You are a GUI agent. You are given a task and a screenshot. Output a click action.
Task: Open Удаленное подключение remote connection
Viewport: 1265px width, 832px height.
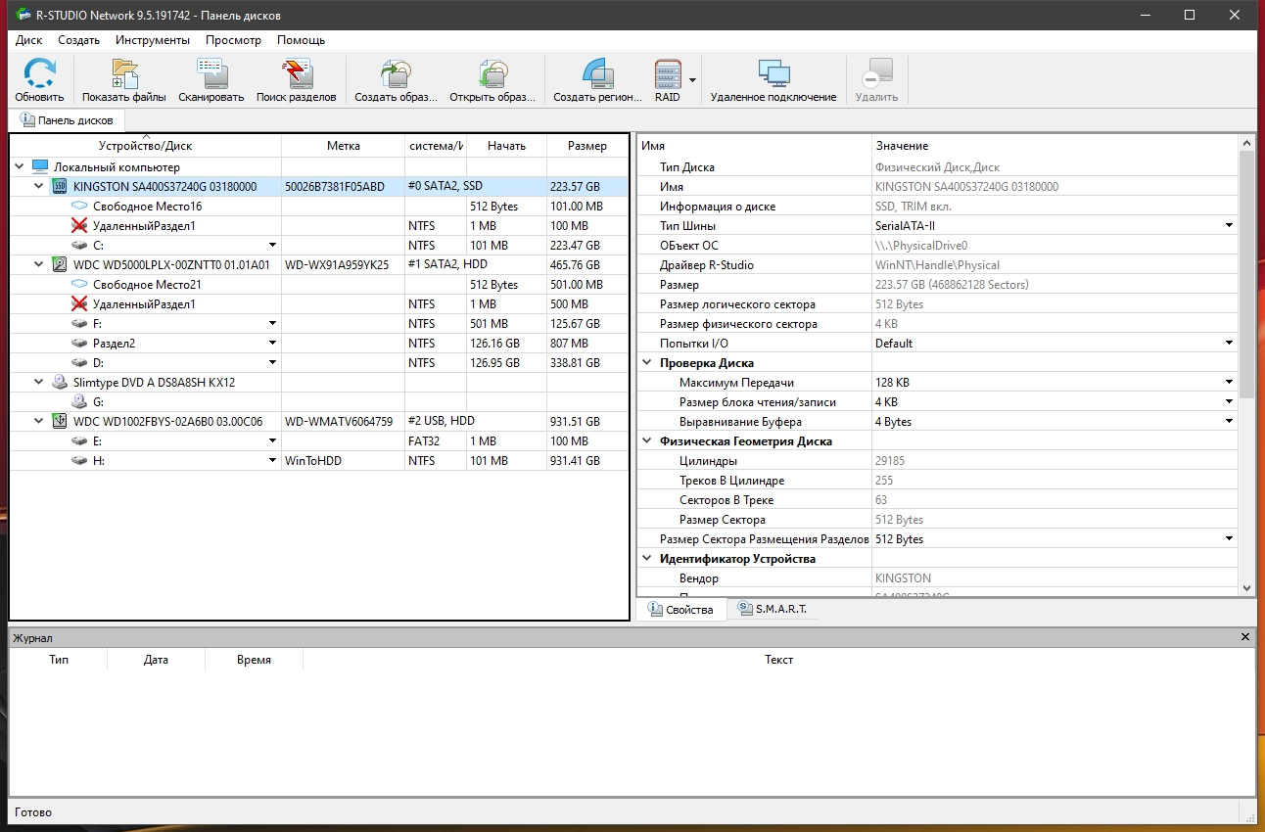773,75
